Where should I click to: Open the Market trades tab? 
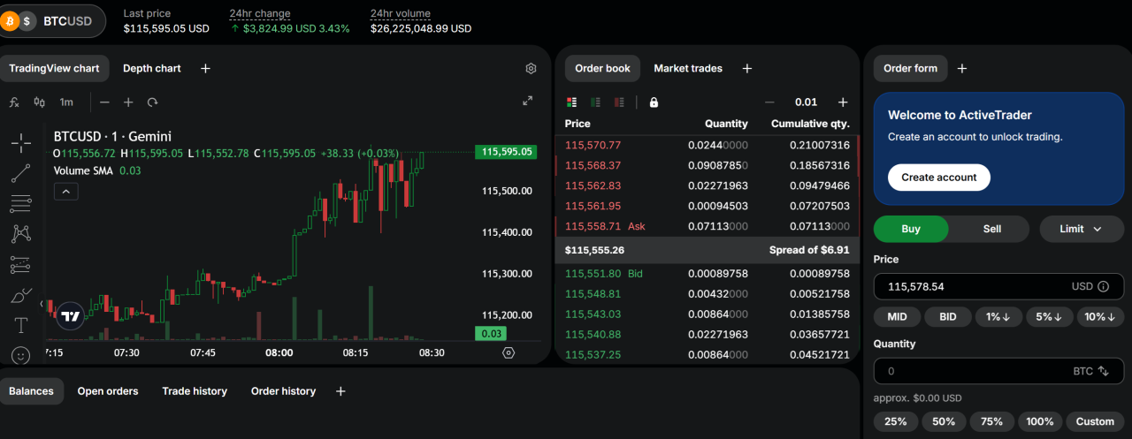[x=687, y=68]
